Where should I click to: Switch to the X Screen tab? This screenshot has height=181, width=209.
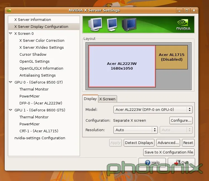click(x=108, y=99)
